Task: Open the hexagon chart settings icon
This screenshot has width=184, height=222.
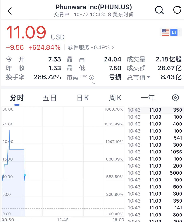Action: click(x=176, y=97)
